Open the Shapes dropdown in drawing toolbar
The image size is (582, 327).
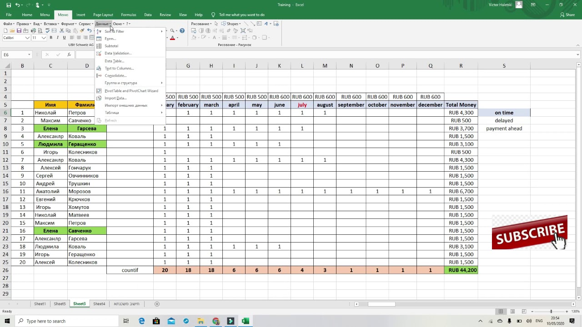232,24
